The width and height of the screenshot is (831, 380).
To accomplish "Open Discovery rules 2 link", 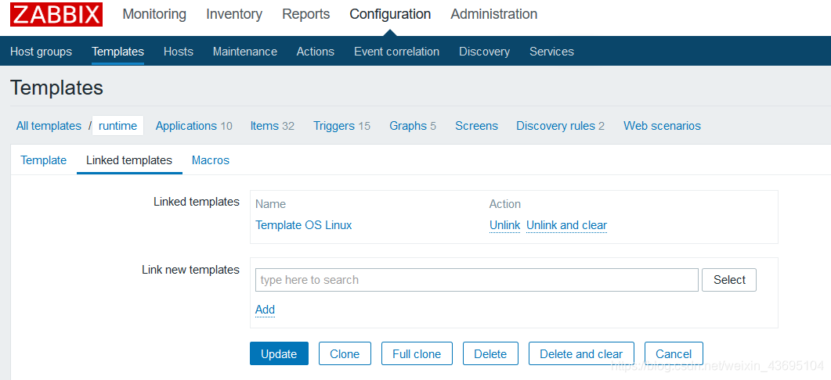I will tap(560, 126).
